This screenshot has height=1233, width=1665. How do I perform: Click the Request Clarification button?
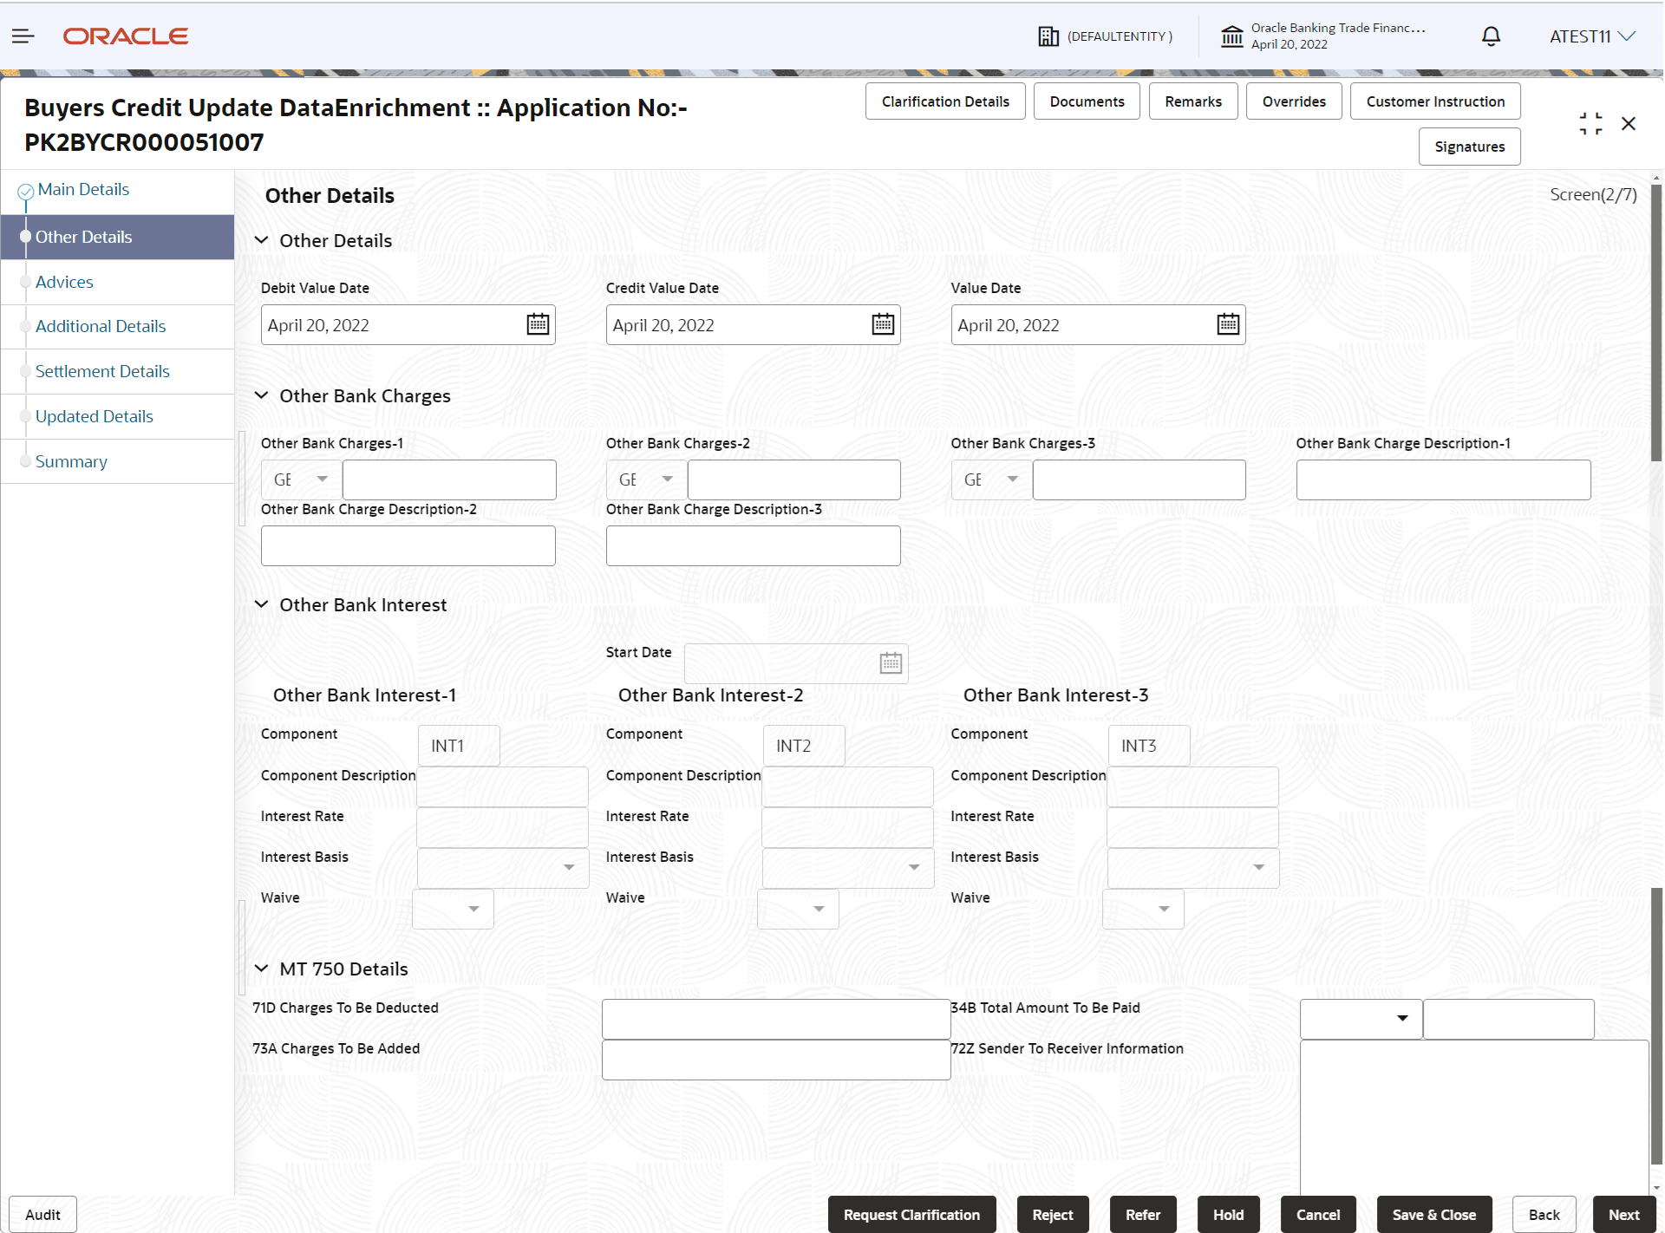click(911, 1215)
